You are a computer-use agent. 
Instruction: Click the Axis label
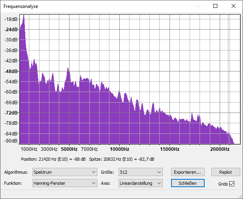tap(105, 183)
